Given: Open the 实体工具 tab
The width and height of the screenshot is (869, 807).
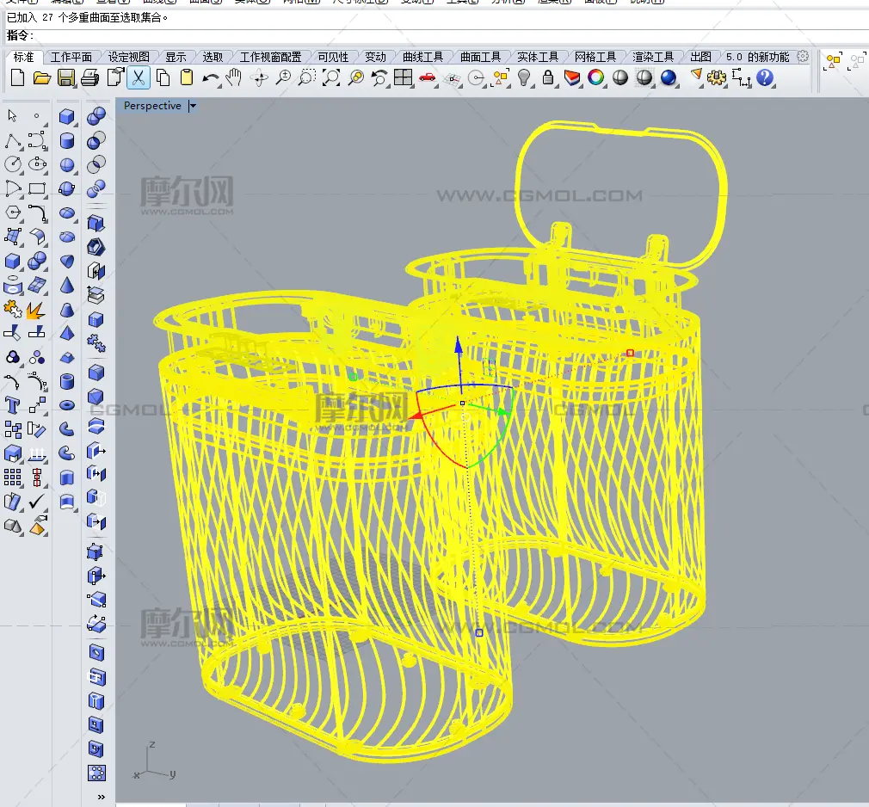Looking at the screenshot, I should coord(538,57).
